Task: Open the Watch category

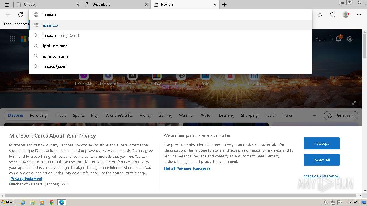Action: pos(206,115)
